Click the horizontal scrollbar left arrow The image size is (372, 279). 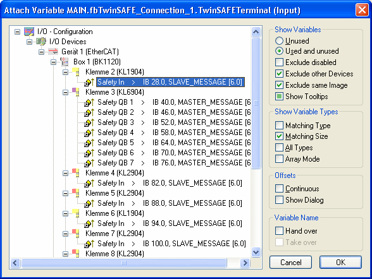[15, 263]
